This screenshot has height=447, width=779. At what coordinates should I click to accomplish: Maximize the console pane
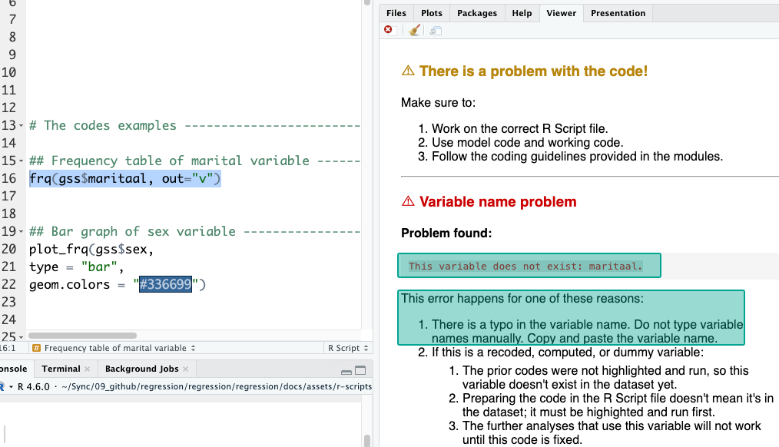360,370
